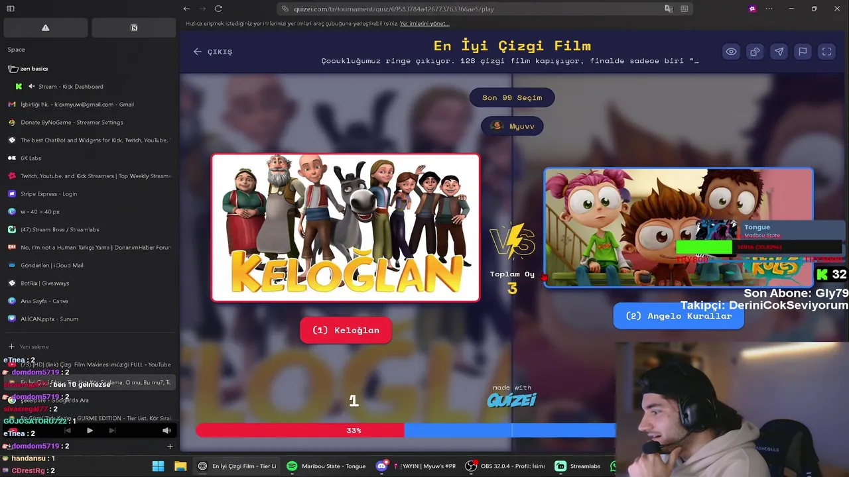Play media in sidebar player

[90, 431]
